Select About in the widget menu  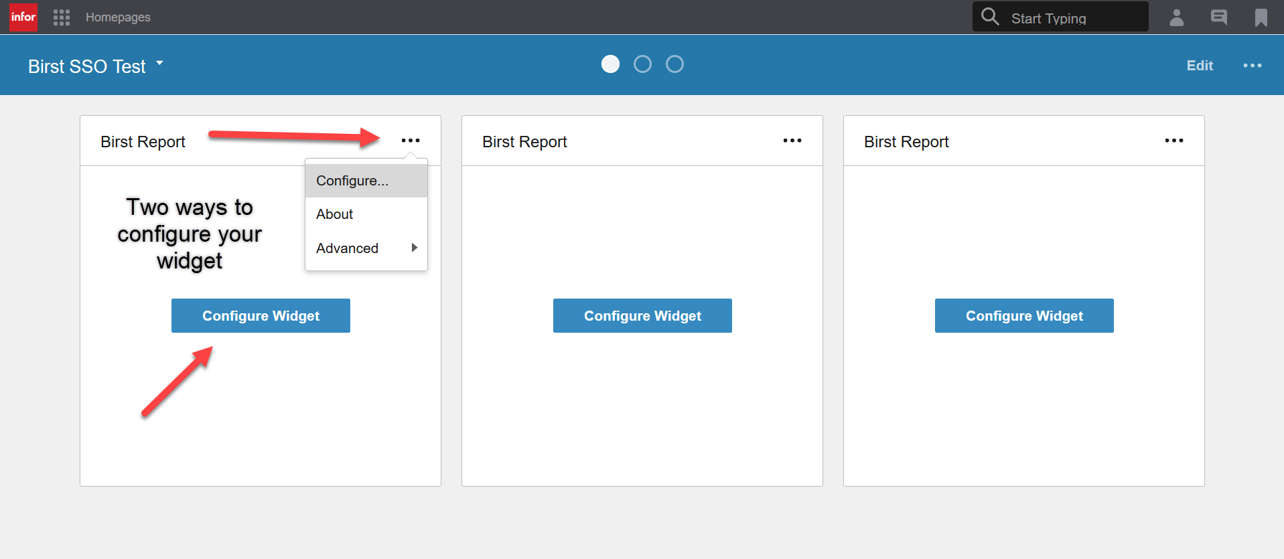(x=366, y=214)
